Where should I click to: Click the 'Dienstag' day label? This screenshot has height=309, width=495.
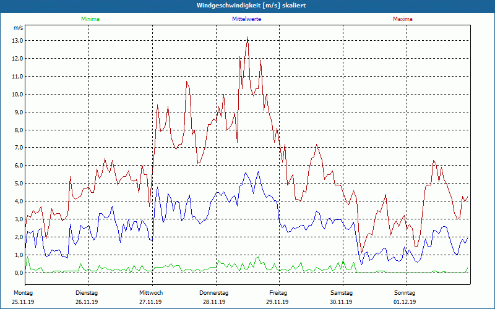click(x=87, y=293)
